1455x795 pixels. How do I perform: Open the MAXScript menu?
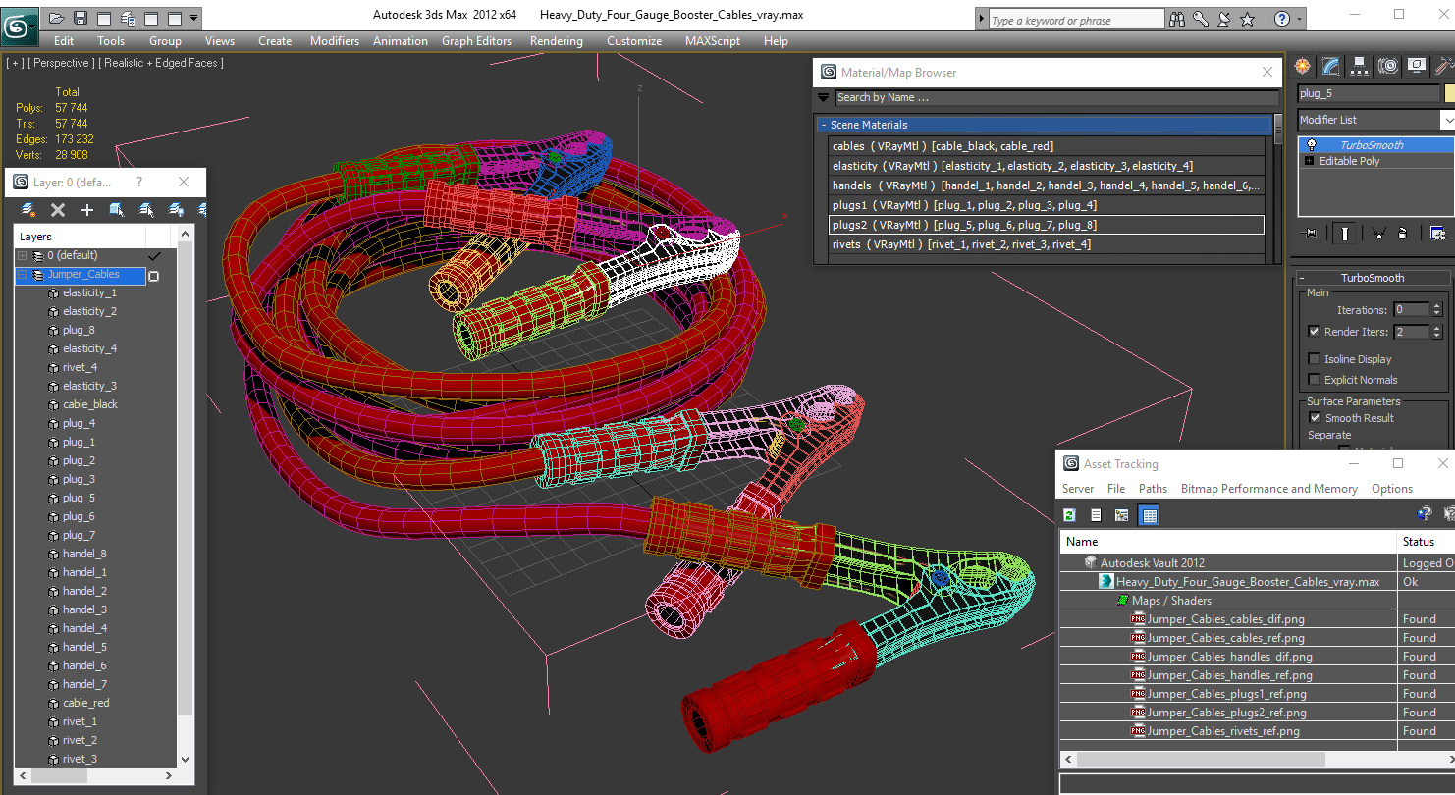[713, 41]
